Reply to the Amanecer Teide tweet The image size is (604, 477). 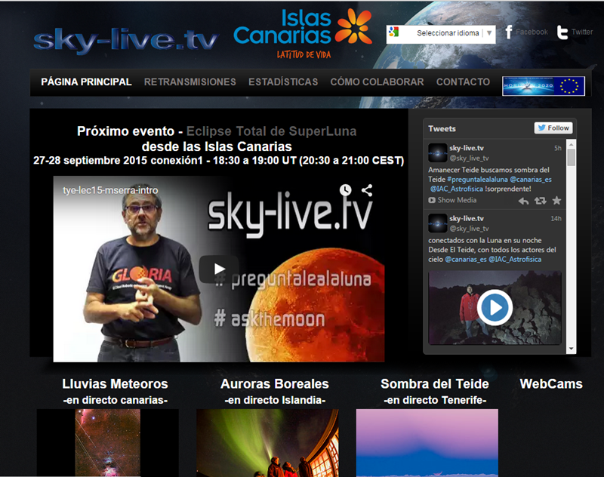(x=523, y=201)
